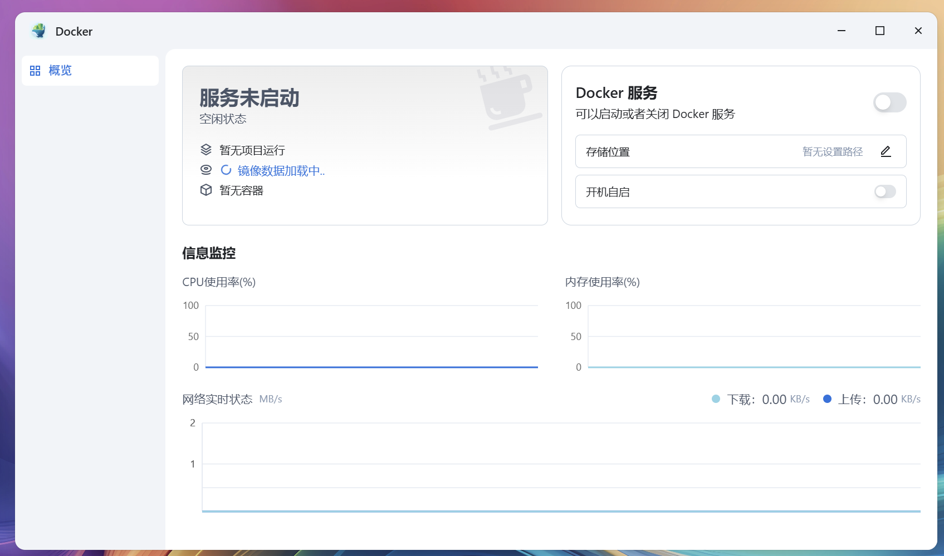Click the 上传 0.00 KB/s value
Viewport: 944px width, 556px height.
click(x=897, y=400)
